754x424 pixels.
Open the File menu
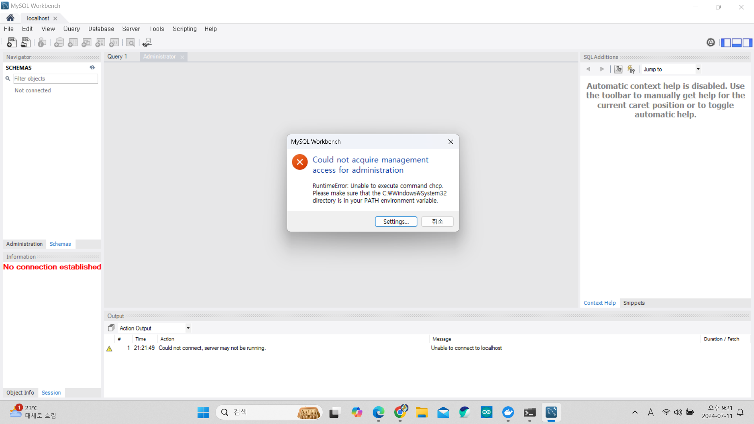point(9,29)
